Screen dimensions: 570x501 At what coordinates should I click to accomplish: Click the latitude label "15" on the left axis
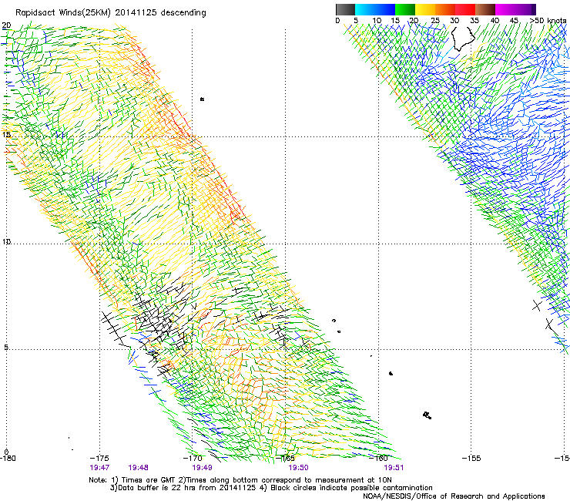(6, 135)
